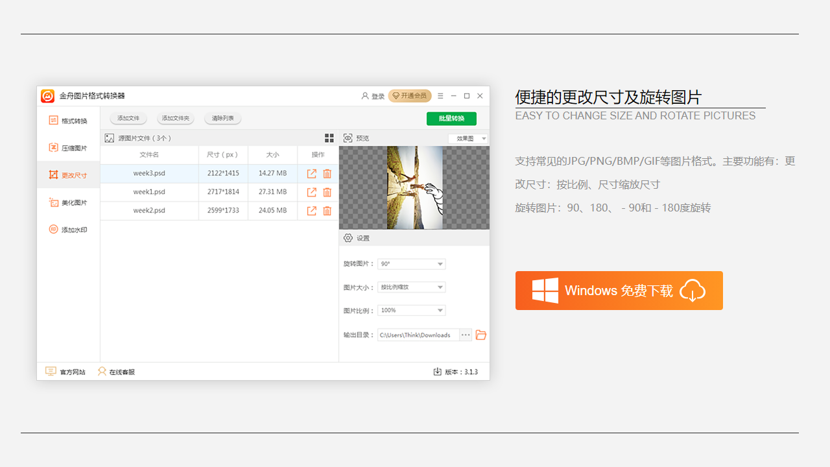The height and width of the screenshot is (467, 830).
Task: Click the 添加文件 add files button
Action: coord(128,119)
